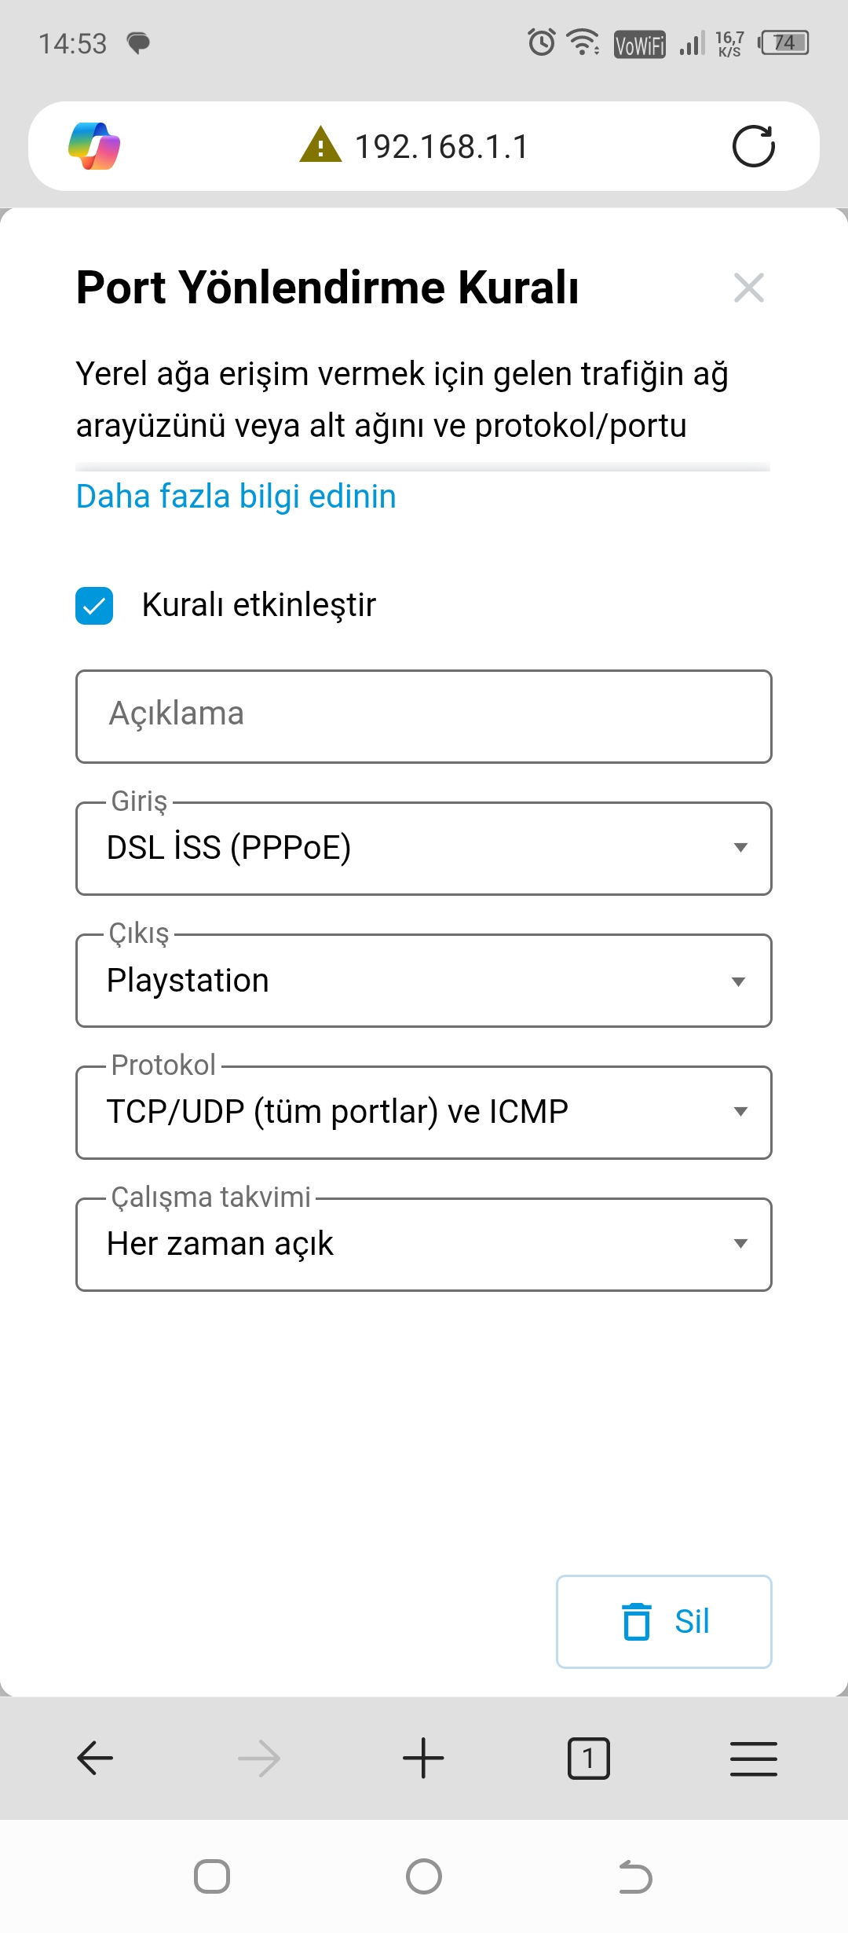Focus the Açıklama description field

[424, 717]
